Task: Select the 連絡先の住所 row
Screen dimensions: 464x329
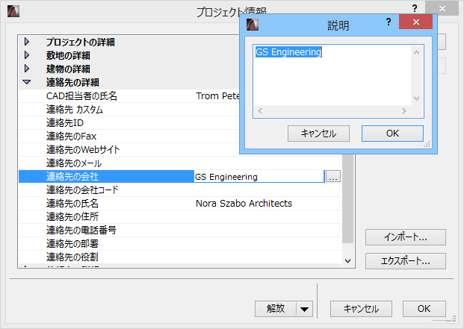Action: coord(180,217)
